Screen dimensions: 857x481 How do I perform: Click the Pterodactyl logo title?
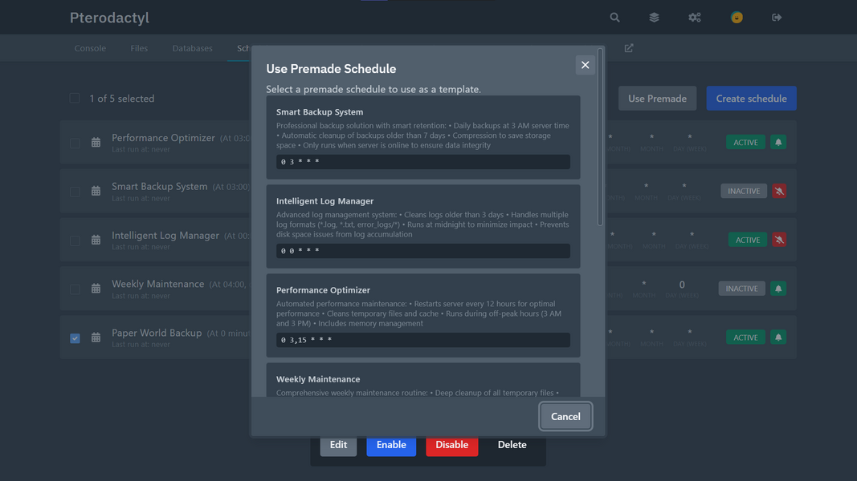coord(109,18)
